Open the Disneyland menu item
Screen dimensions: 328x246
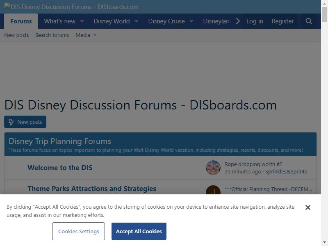(217, 21)
